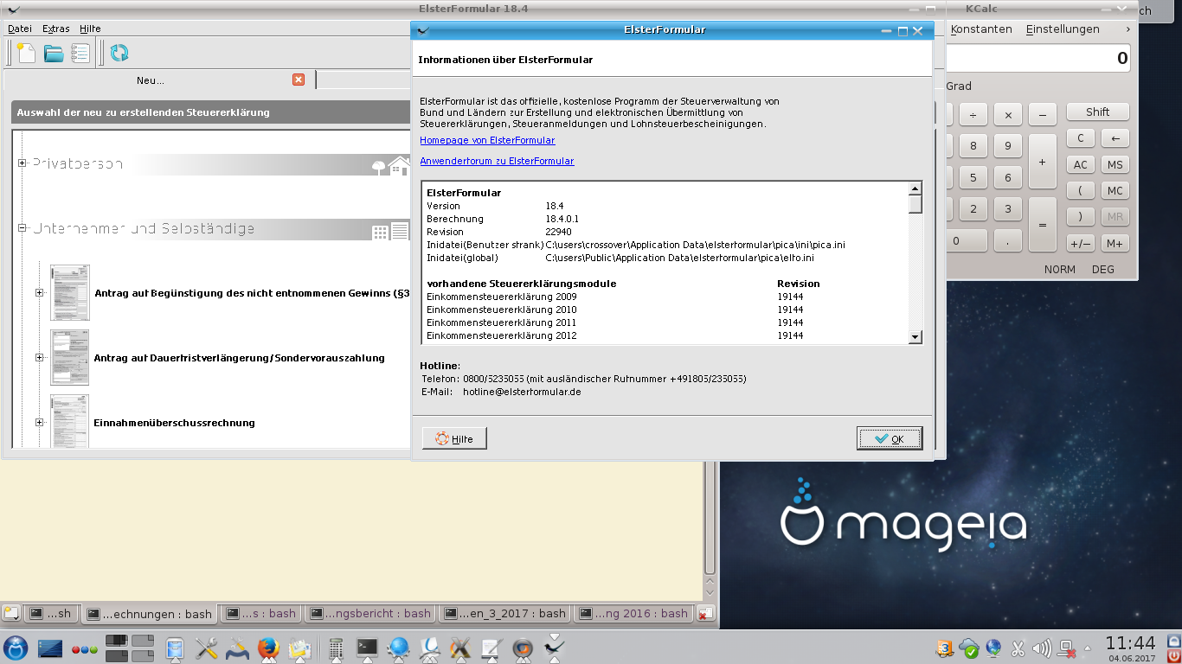Close the Neu... tab with red X
Viewport: 1182px width, 664px height.
click(x=299, y=80)
